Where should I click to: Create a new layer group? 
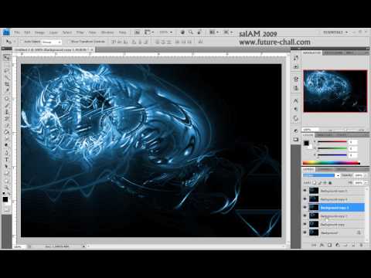pos(345,246)
